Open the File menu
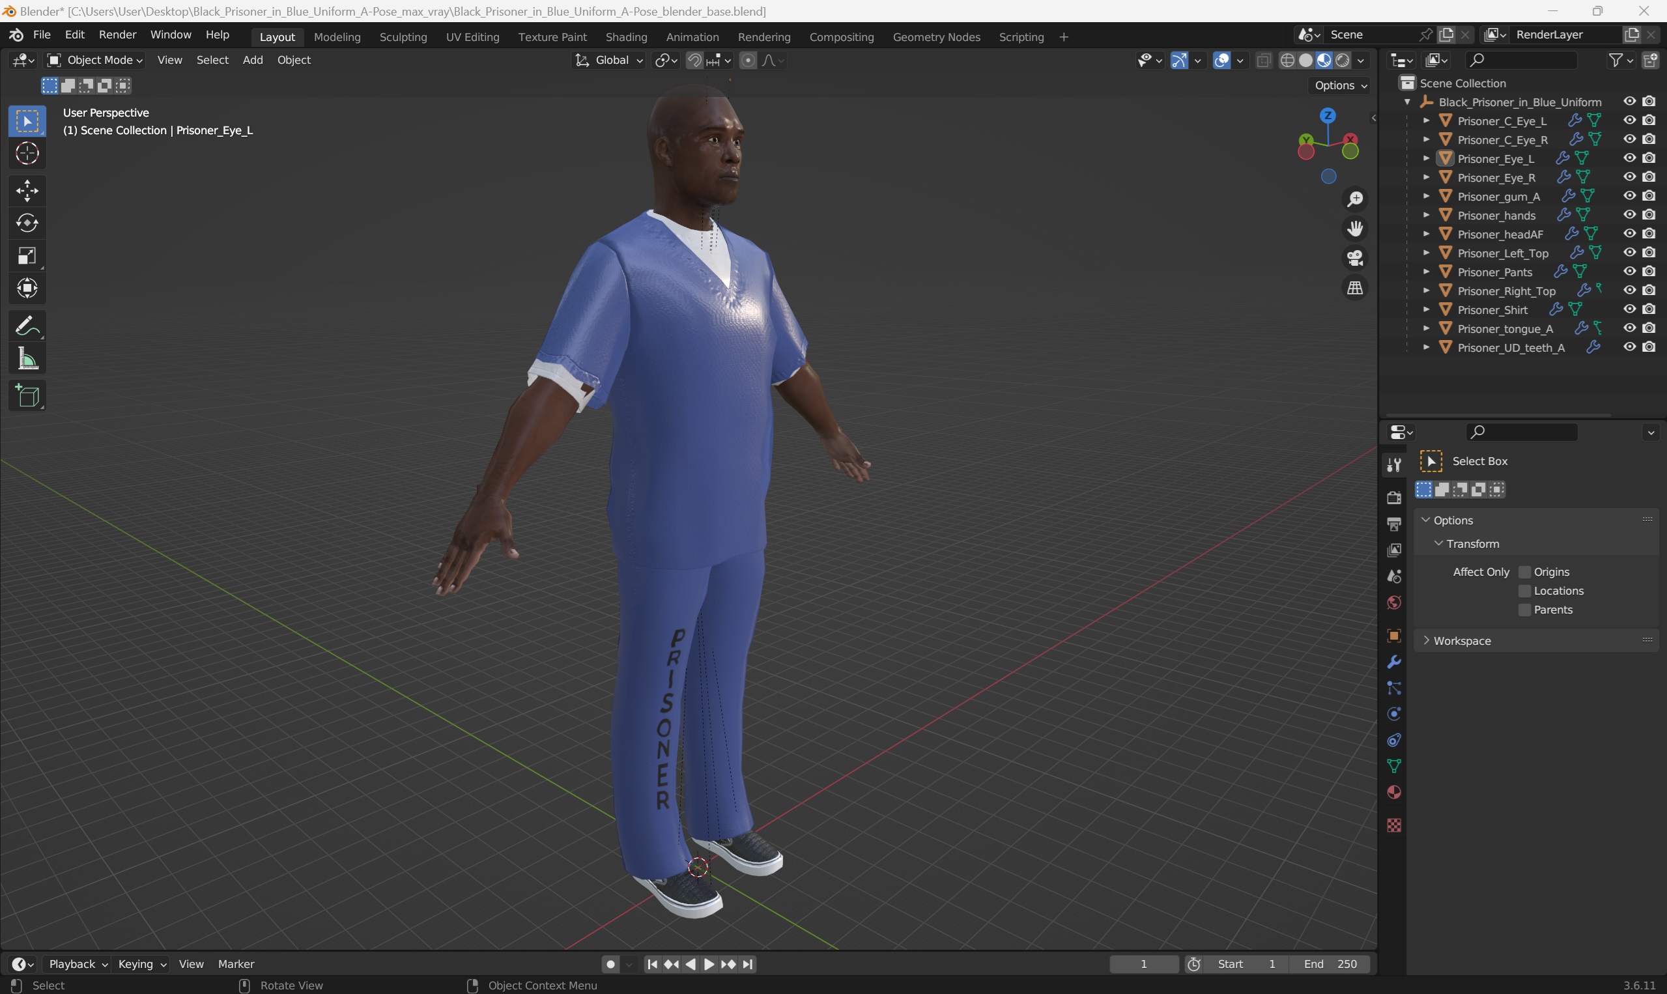 [42, 35]
